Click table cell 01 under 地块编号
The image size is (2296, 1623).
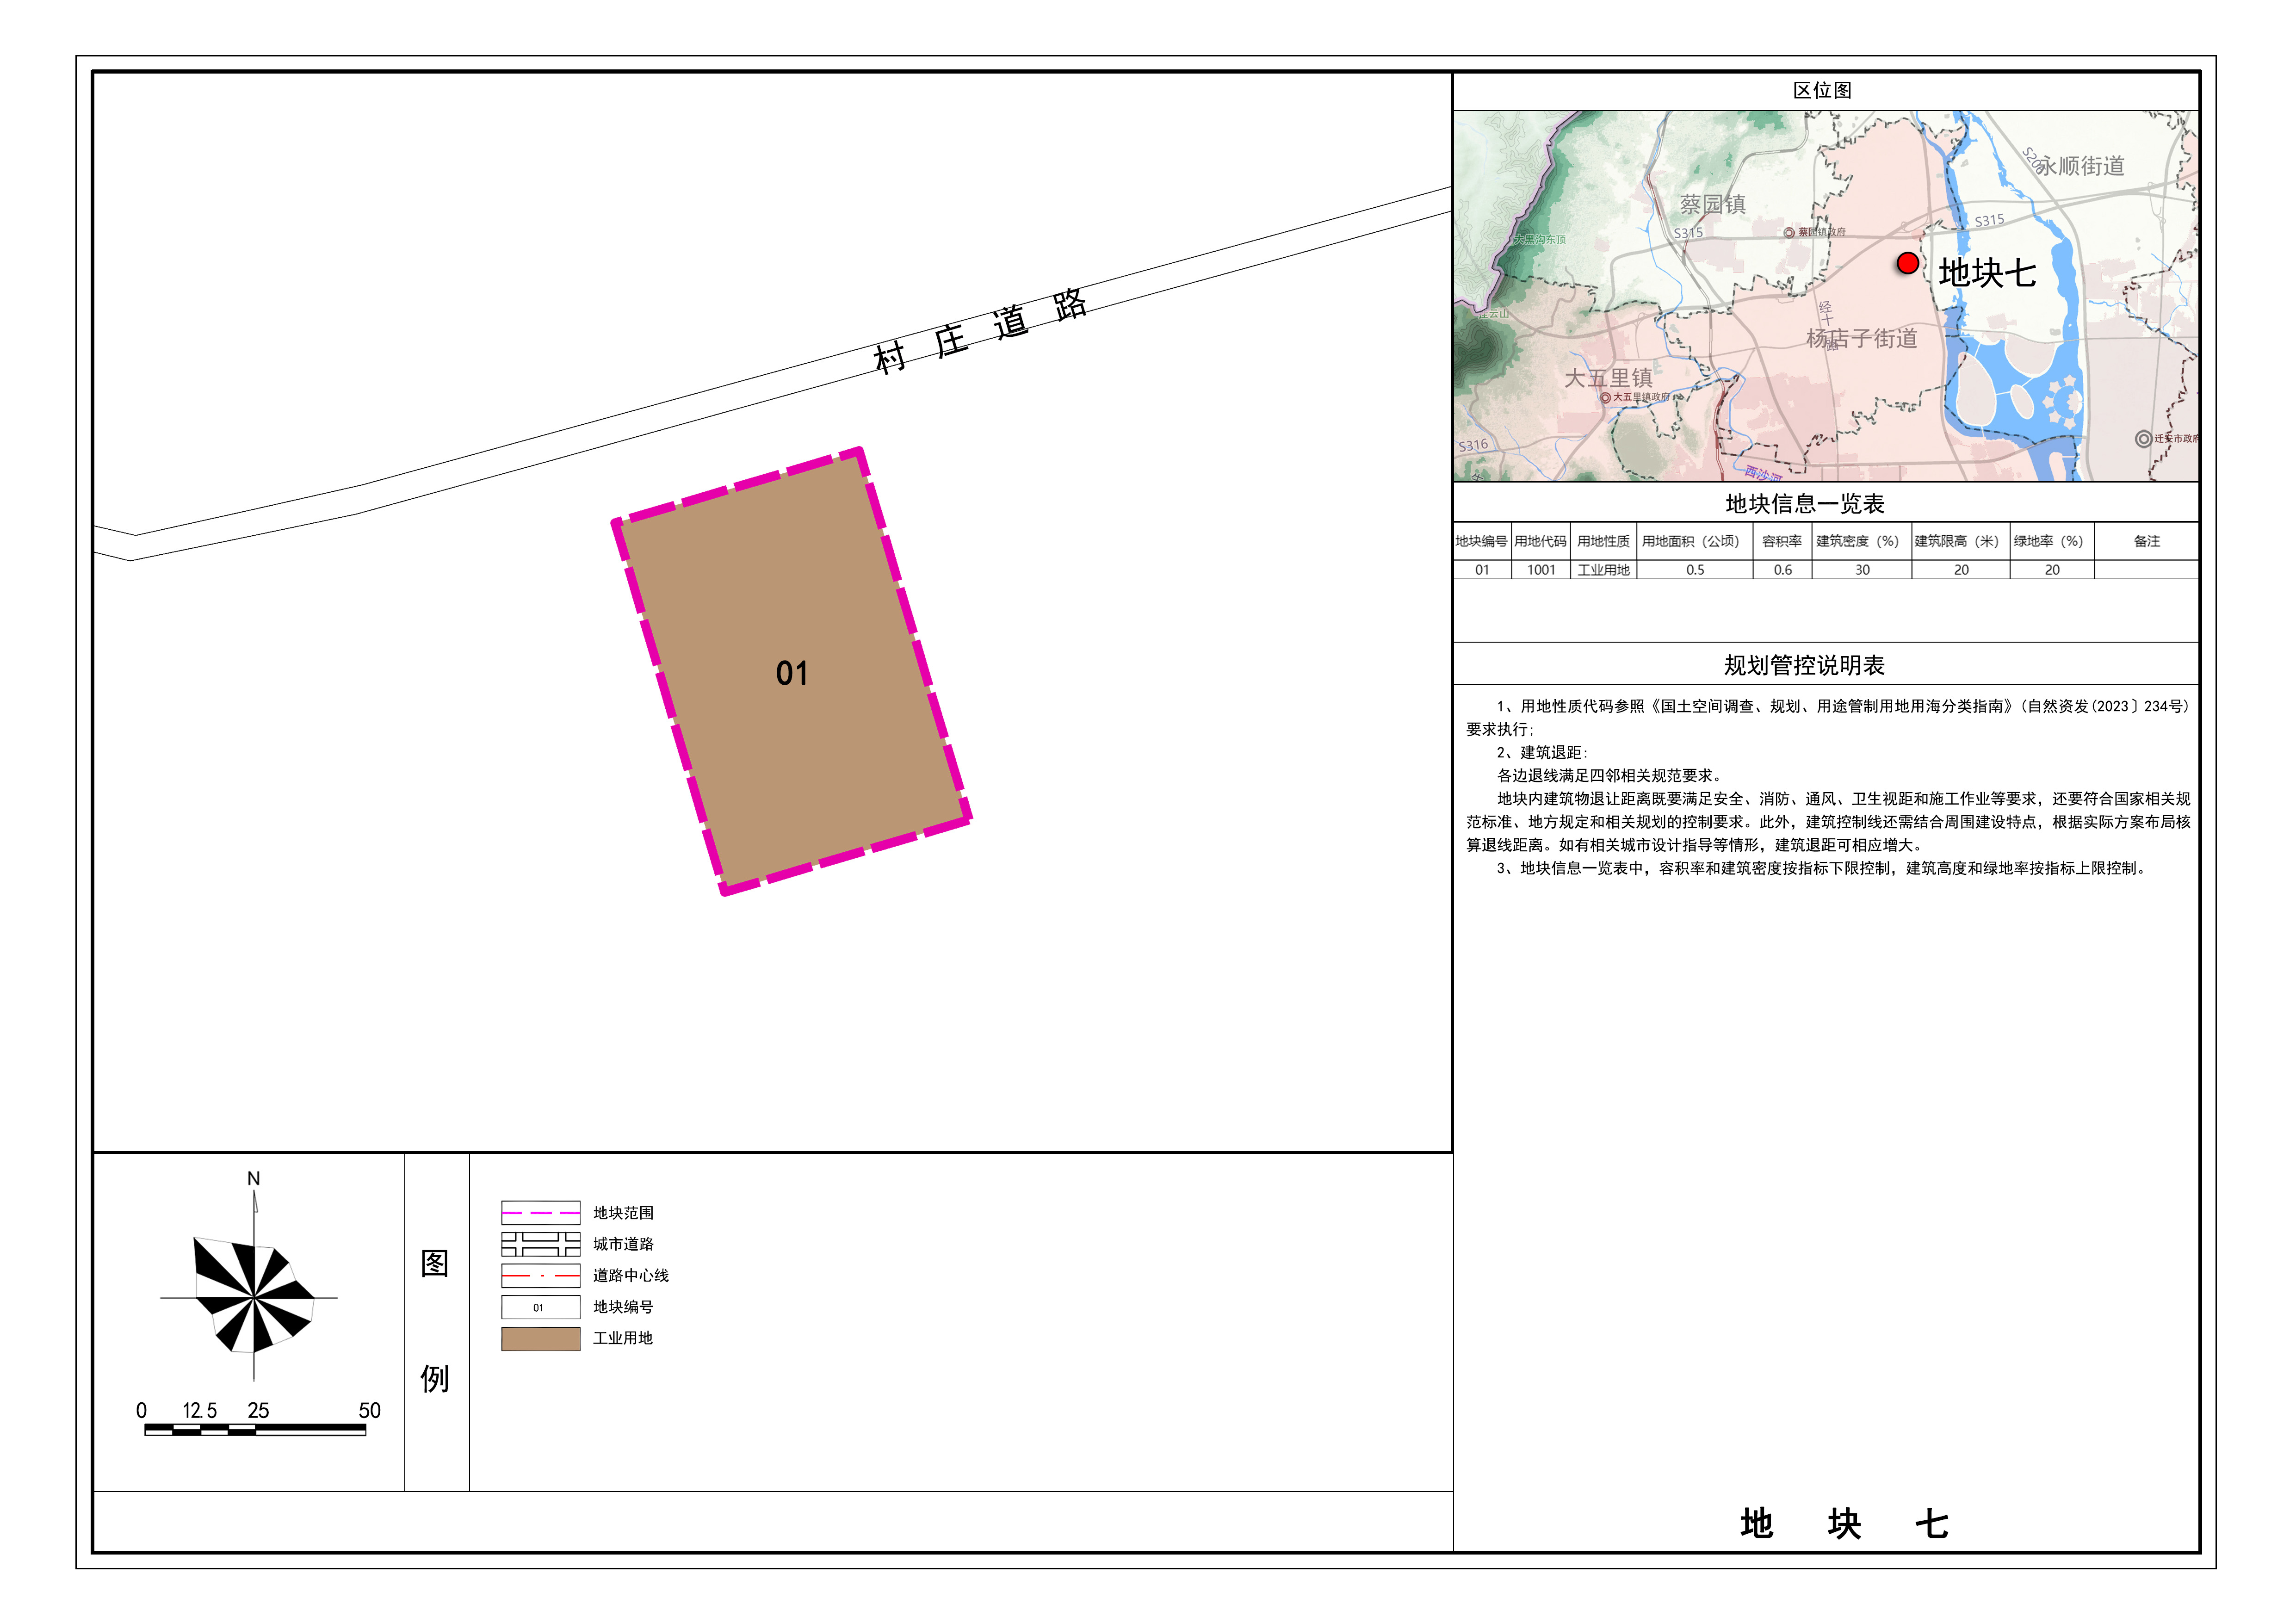click(x=1482, y=570)
